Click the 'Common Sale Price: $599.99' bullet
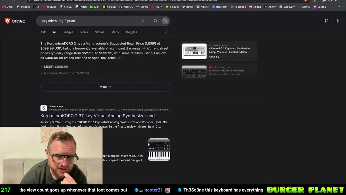Screen dimensions: 346x195 click(66, 73)
